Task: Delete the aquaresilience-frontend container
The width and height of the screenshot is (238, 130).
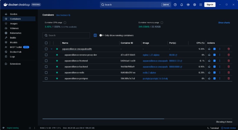Action: [x=229, y=61]
